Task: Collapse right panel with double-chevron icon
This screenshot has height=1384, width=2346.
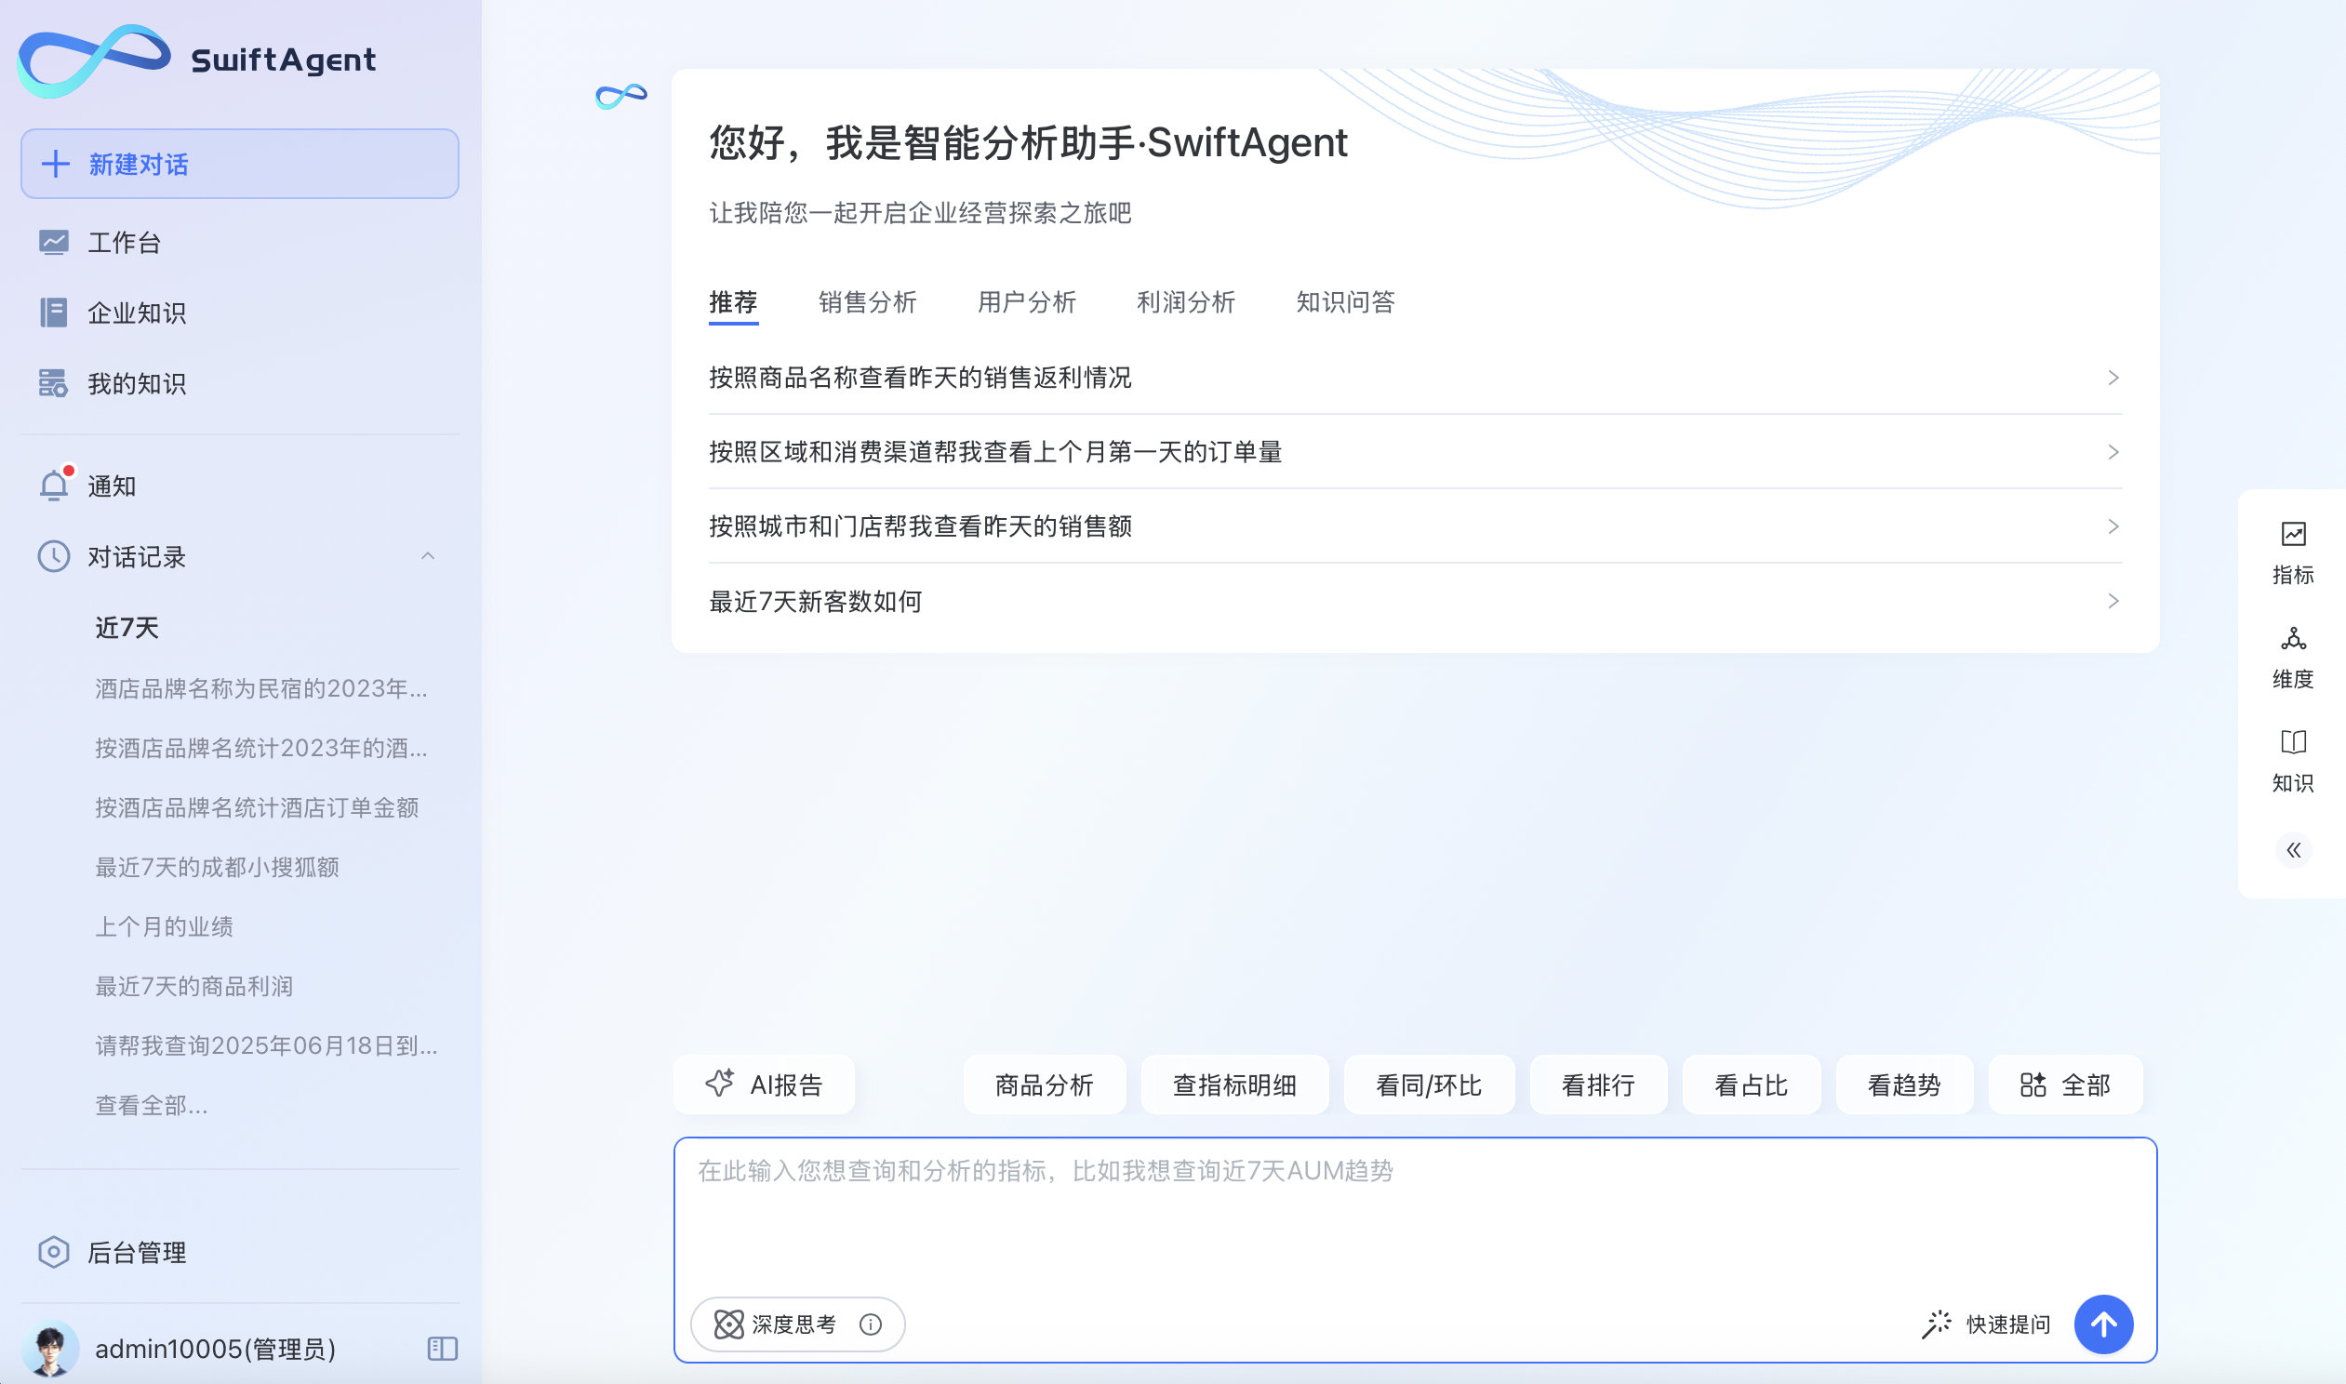Action: point(2293,849)
